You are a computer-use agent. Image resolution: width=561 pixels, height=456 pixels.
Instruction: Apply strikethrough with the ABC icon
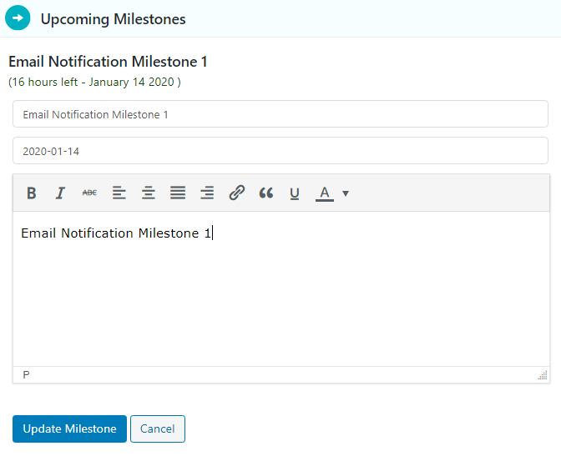pos(89,193)
